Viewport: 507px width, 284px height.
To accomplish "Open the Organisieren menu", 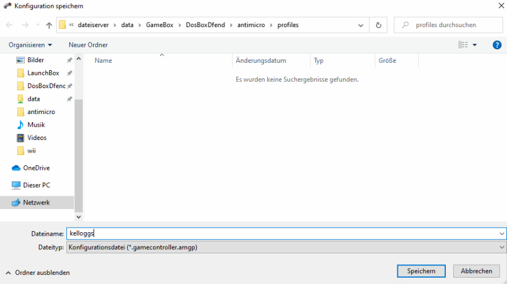I will [30, 45].
